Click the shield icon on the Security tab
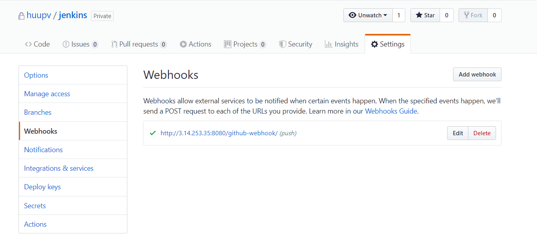This screenshot has width=537, height=248. (283, 44)
